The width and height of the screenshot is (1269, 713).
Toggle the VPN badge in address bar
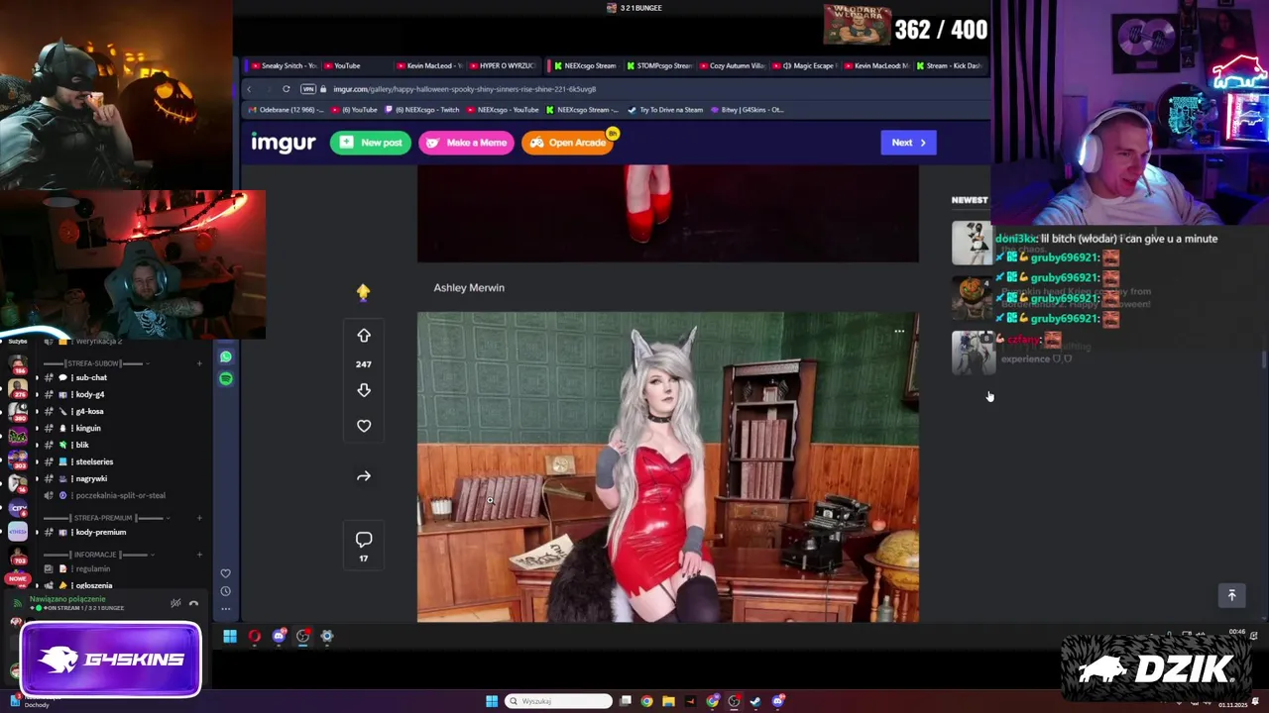[308, 89]
